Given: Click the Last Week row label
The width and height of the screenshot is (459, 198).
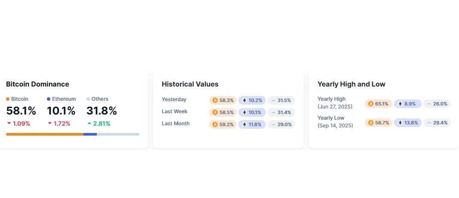Looking at the screenshot, I should pos(175,111).
